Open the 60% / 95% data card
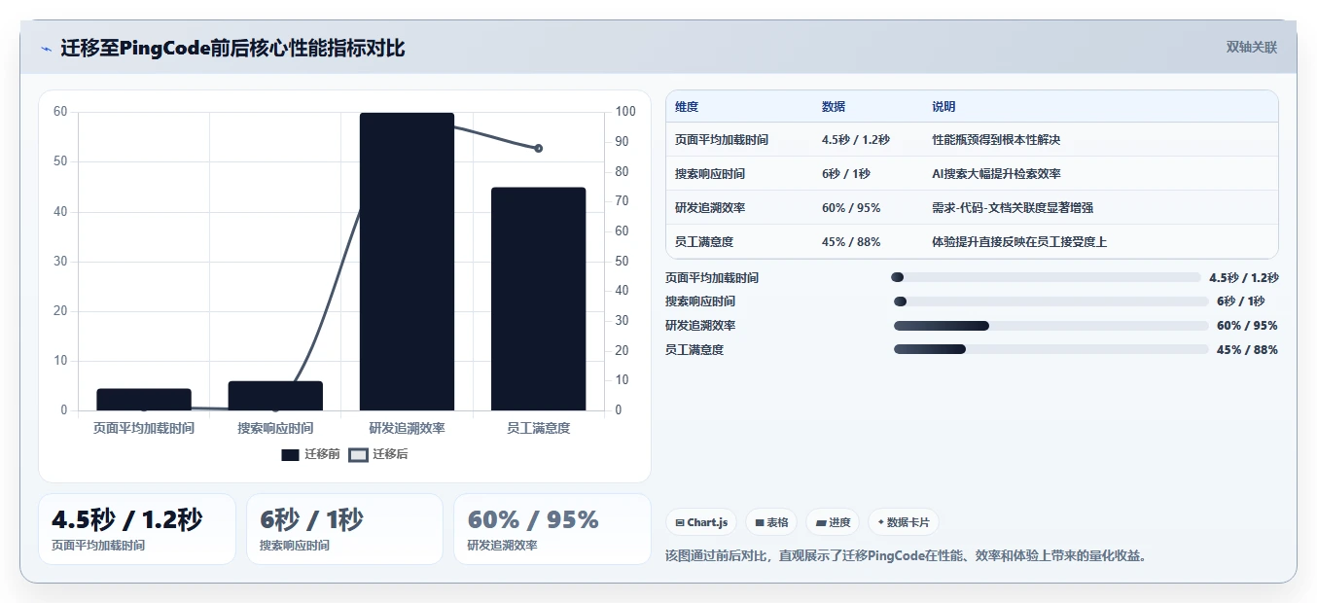Screen dimensions: 1317x603 click(552, 529)
